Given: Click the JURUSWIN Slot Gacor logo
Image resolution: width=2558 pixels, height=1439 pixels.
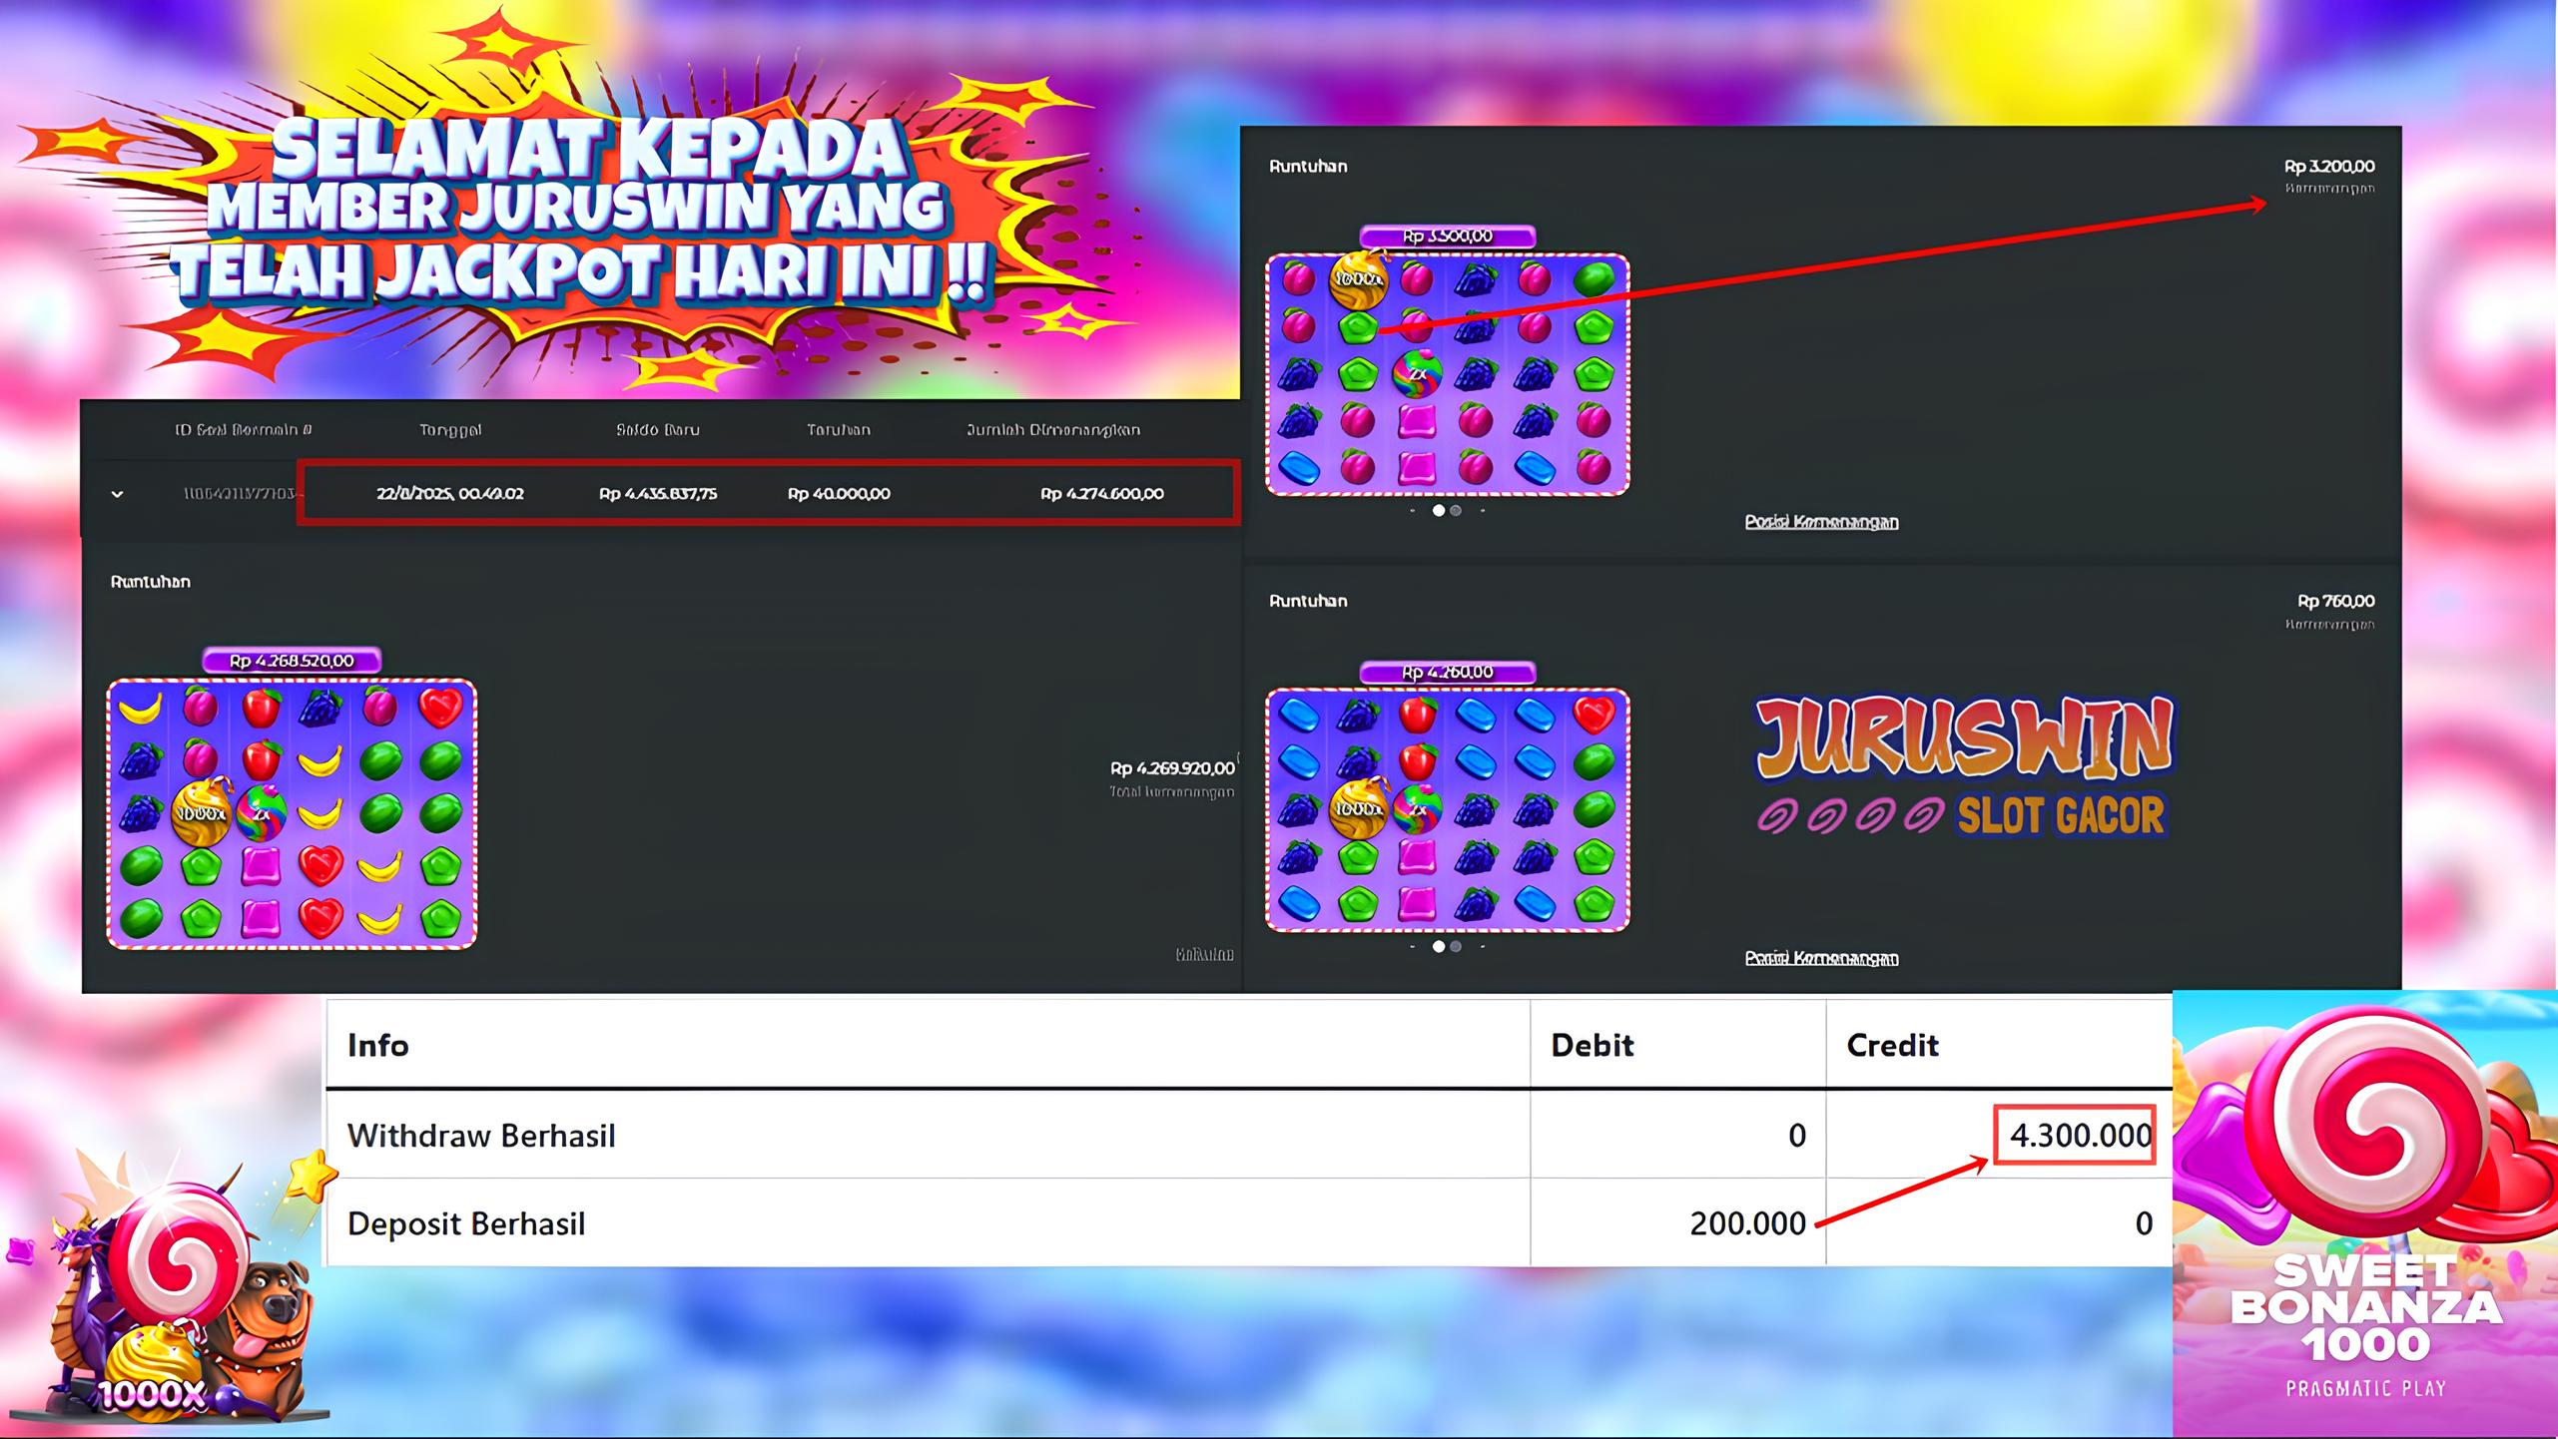Looking at the screenshot, I should (1963, 765).
